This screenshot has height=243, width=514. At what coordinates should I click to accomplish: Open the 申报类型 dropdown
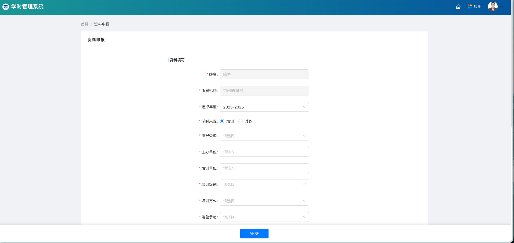pyautogui.click(x=264, y=136)
